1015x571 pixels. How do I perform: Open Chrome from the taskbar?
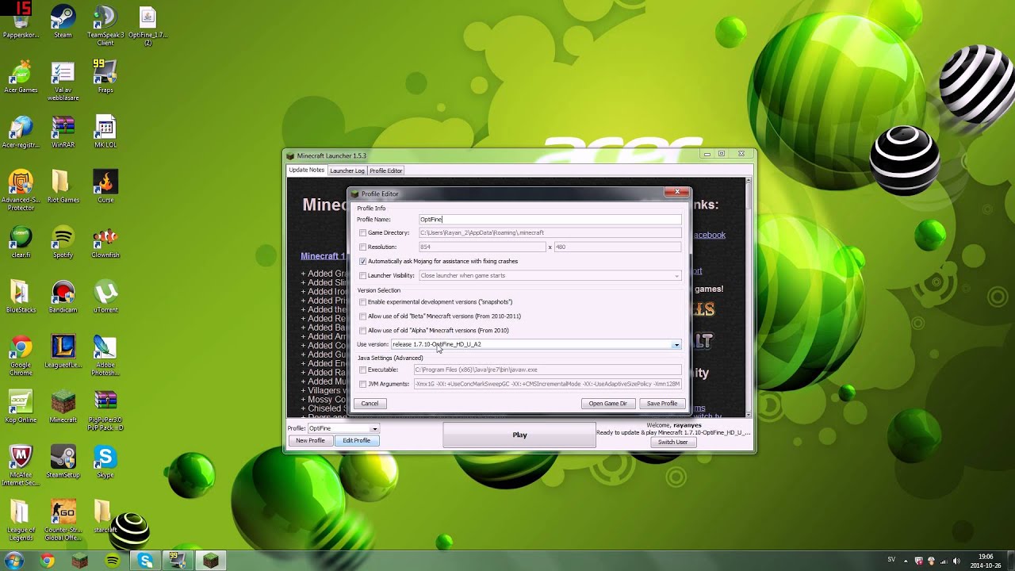pos(48,561)
